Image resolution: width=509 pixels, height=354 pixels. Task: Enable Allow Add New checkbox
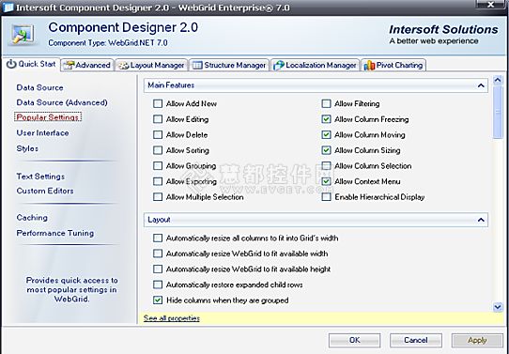(x=158, y=104)
